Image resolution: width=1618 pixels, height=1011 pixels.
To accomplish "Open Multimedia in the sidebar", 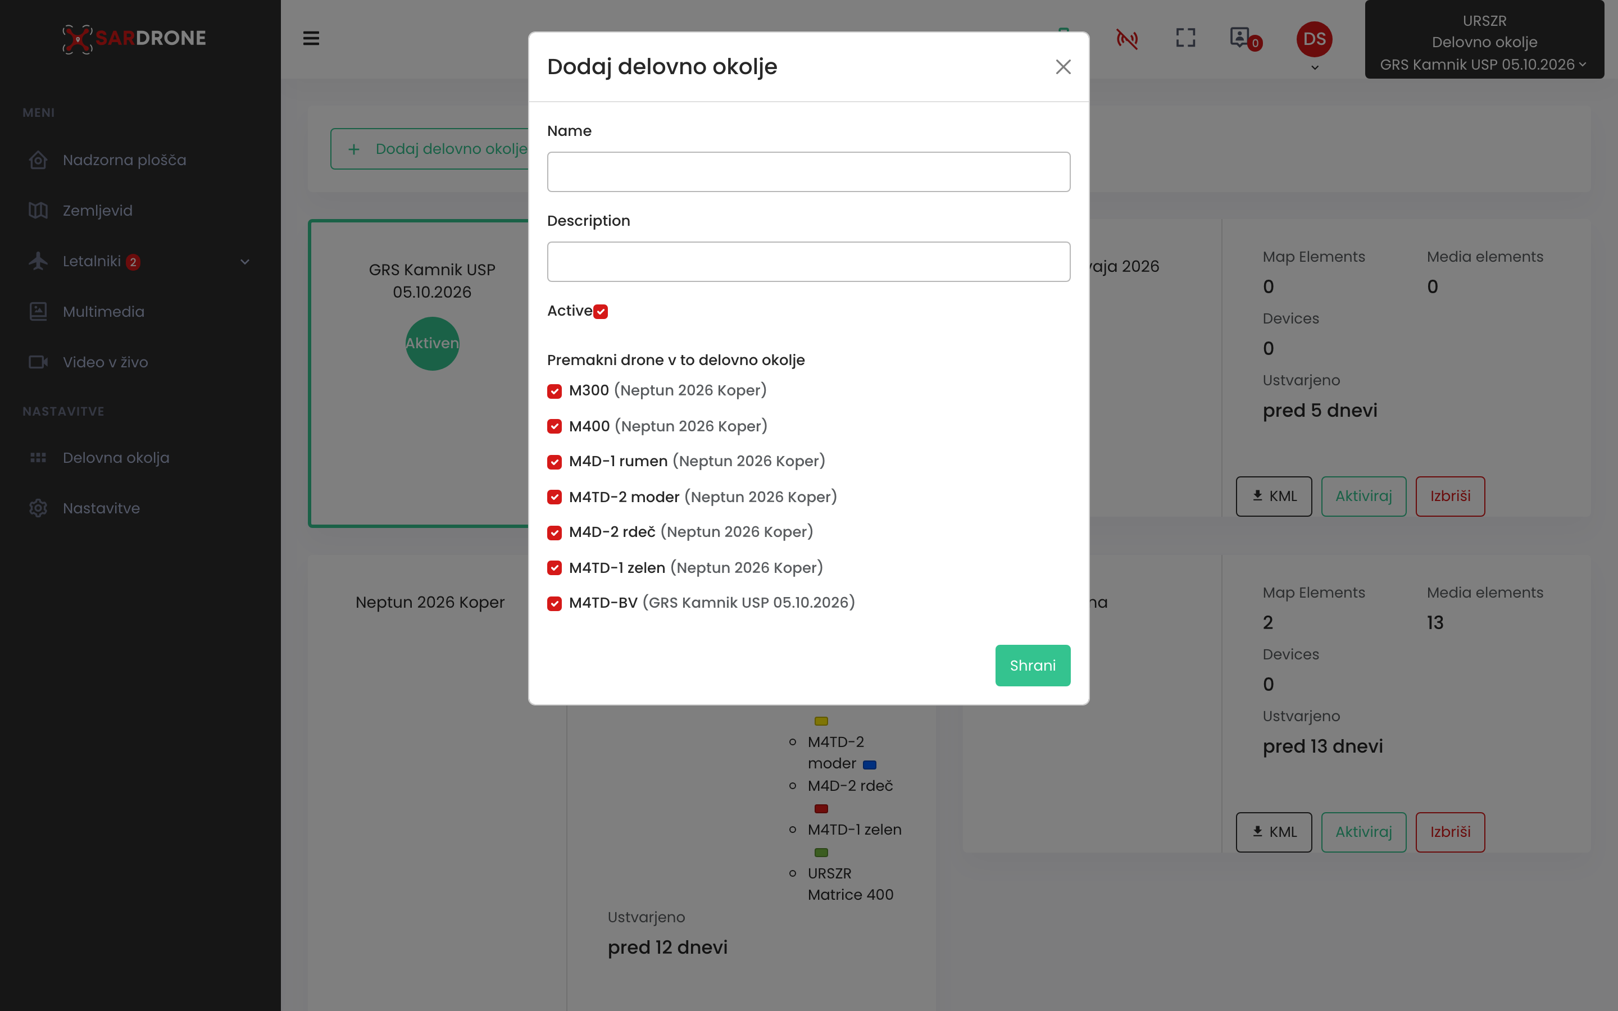I will coord(103,312).
